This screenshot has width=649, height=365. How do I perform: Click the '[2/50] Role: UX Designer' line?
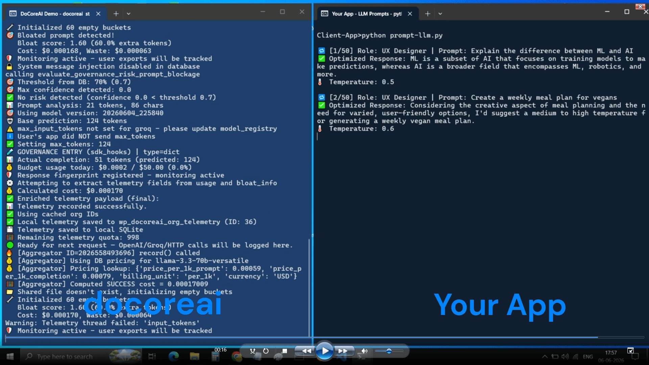(x=467, y=98)
